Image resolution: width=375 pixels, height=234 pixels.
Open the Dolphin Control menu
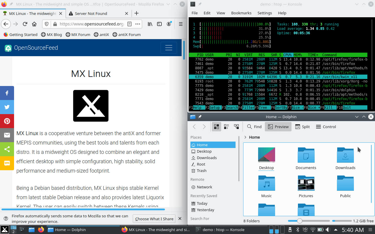tap(325, 127)
